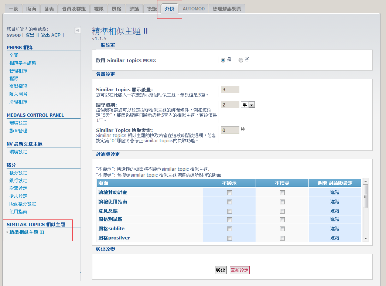The width and height of the screenshot is (386, 286).
Task: Focus the Similar Topics 顯示數量 input field
Action: pyautogui.click(x=230, y=89)
